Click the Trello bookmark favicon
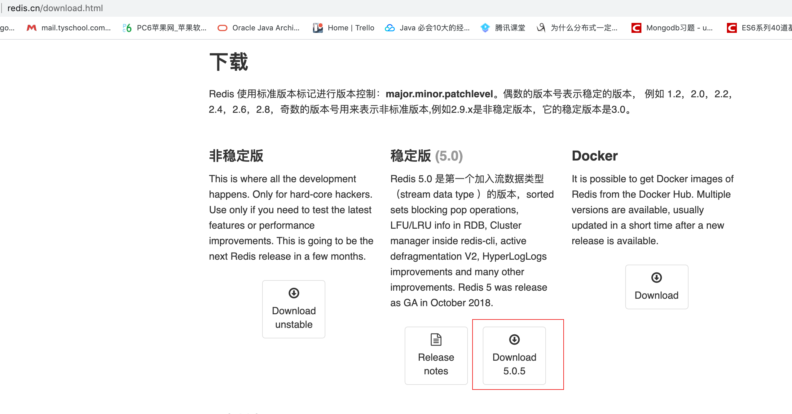Screen dimensions: 792x414 (318, 28)
